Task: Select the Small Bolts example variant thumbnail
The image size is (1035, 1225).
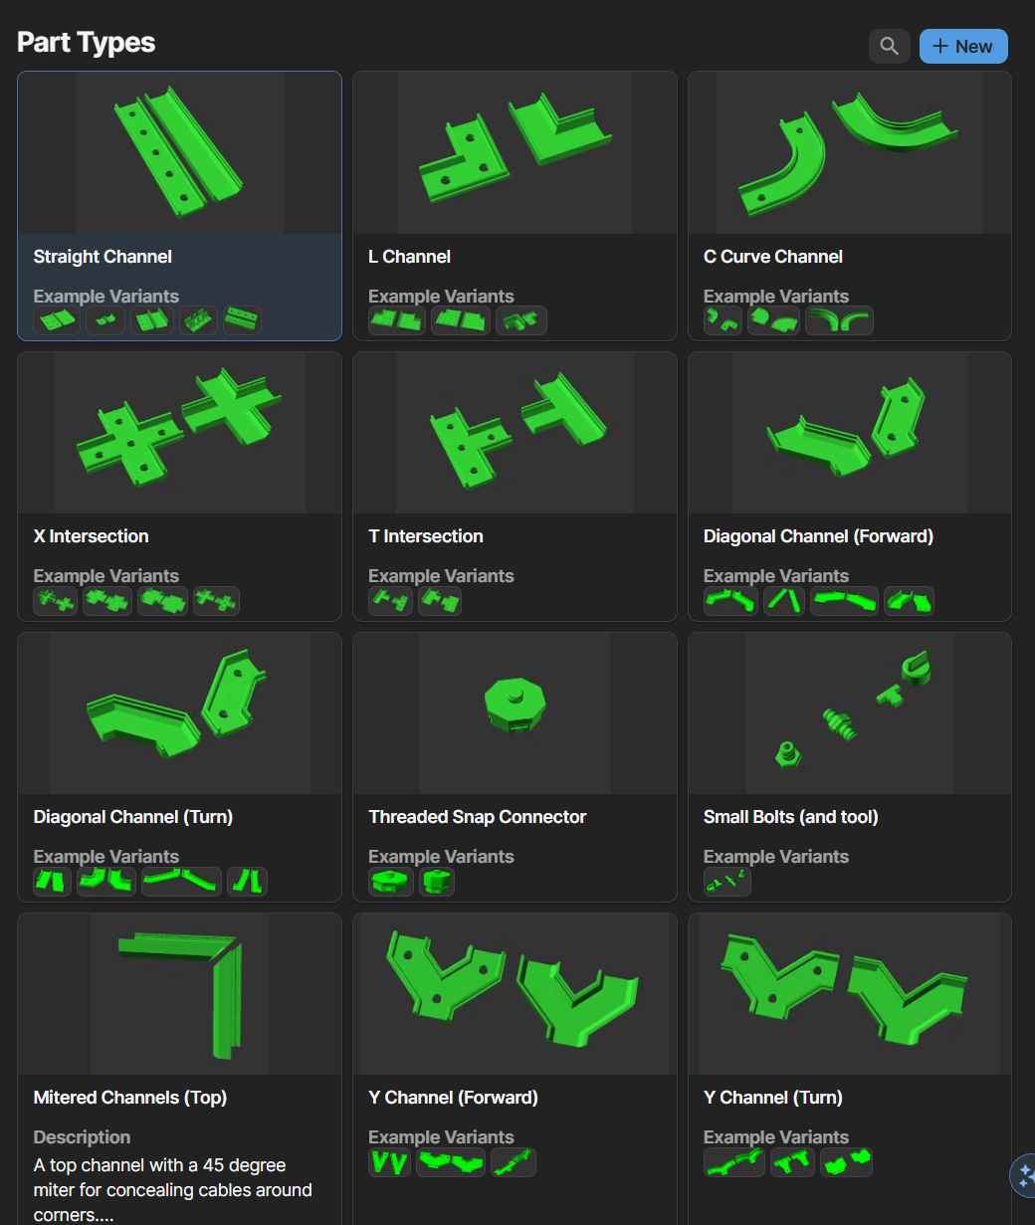Action: pyautogui.click(x=726, y=882)
